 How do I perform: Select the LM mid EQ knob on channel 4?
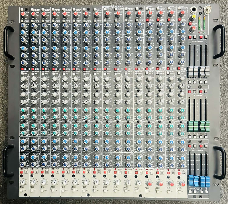[x=55, y=55]
